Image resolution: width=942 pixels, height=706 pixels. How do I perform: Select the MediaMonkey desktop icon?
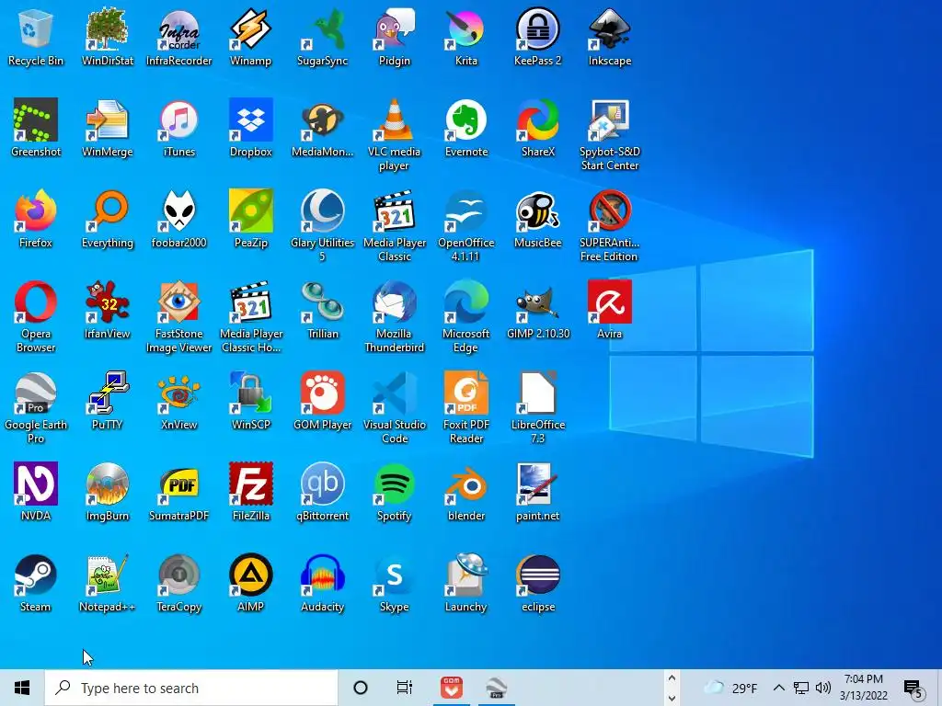(323, 129)
